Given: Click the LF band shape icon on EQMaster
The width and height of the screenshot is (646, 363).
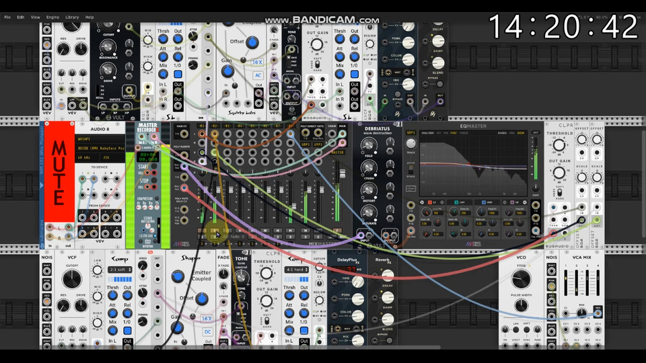Looking at the screenshot, I should (x=422, y=202).
